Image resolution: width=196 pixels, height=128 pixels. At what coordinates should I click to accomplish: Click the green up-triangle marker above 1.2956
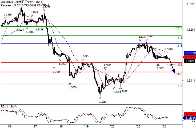[x=100, y=98]
